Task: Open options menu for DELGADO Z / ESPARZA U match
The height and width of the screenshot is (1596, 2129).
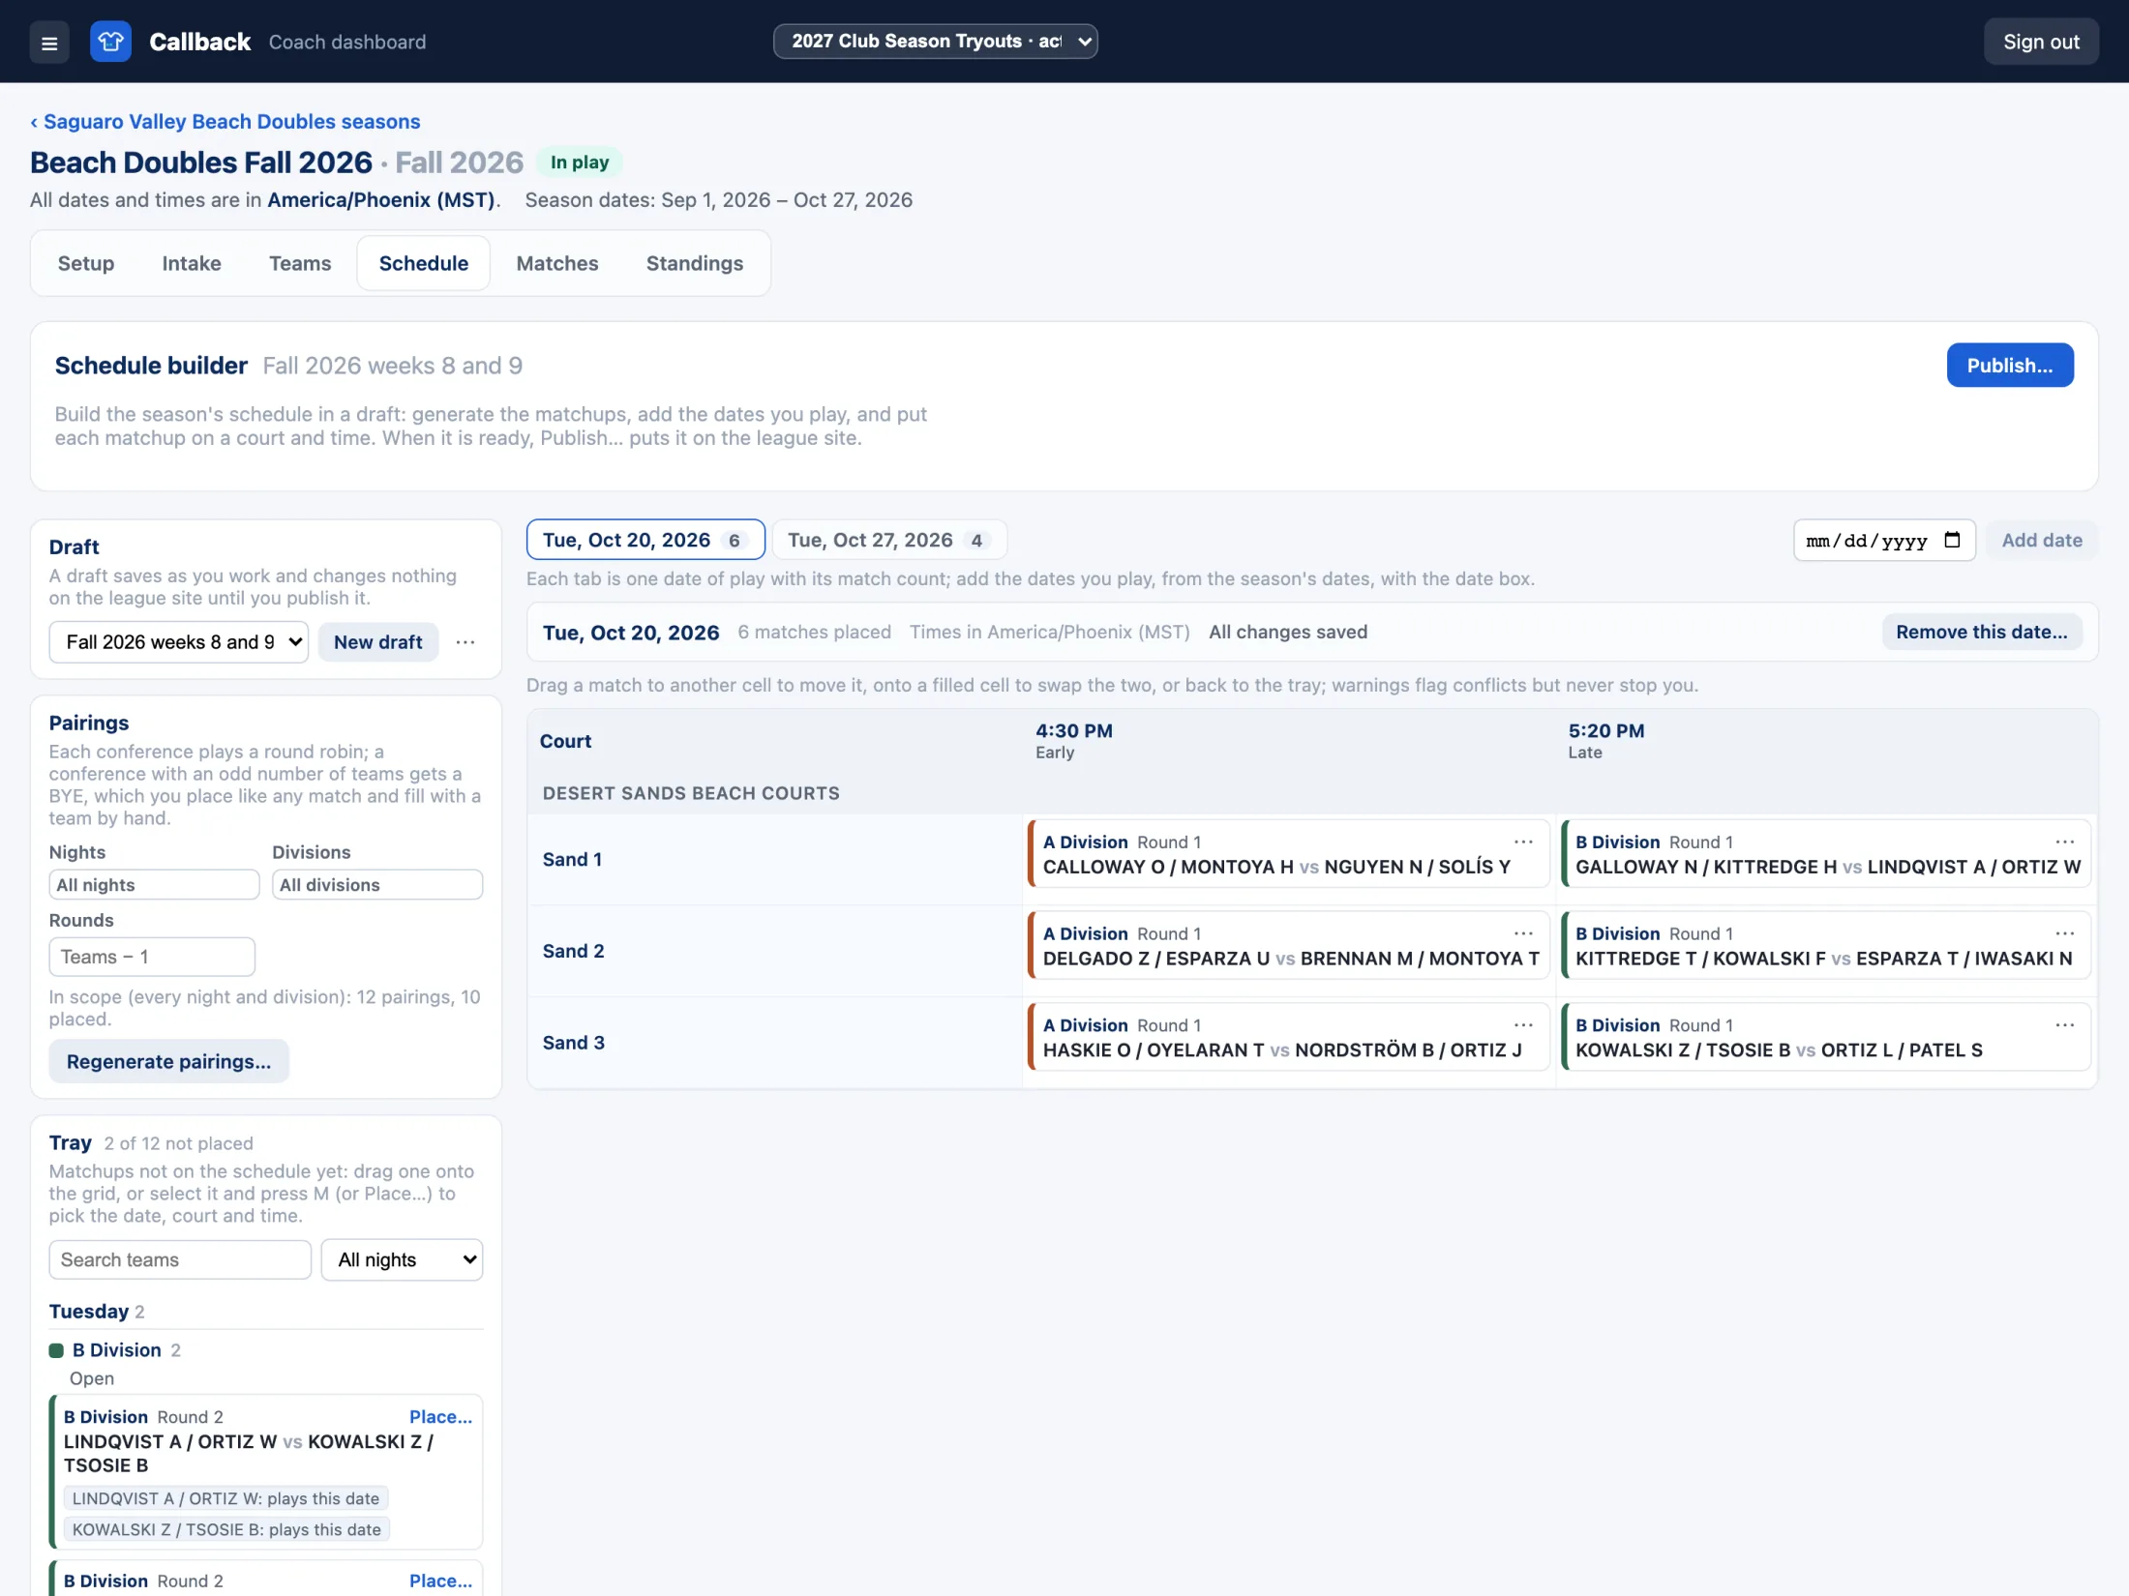Action: (1523, 933)
